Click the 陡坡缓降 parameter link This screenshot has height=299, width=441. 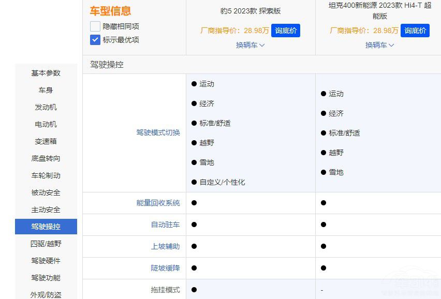165,268
